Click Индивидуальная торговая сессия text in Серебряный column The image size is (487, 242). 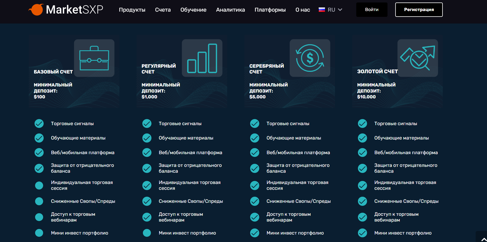tap(297, 185)
